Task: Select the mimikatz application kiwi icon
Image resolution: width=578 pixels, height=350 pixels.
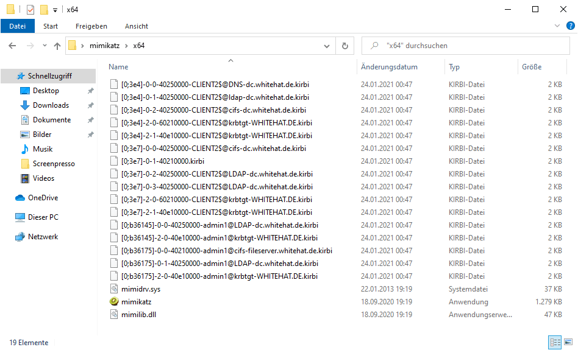Action: pyautogui.click(x=114, y=301)
